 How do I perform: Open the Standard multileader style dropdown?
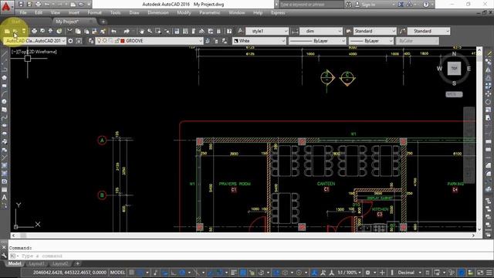(x=429, y=31)
